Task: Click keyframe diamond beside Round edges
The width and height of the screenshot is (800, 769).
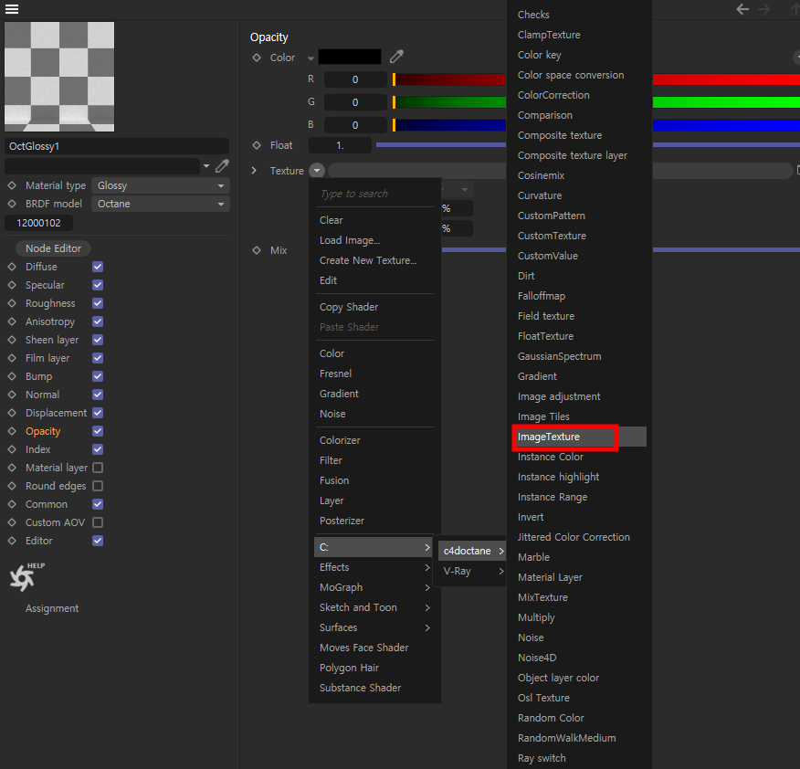Action: coord(12,486)
